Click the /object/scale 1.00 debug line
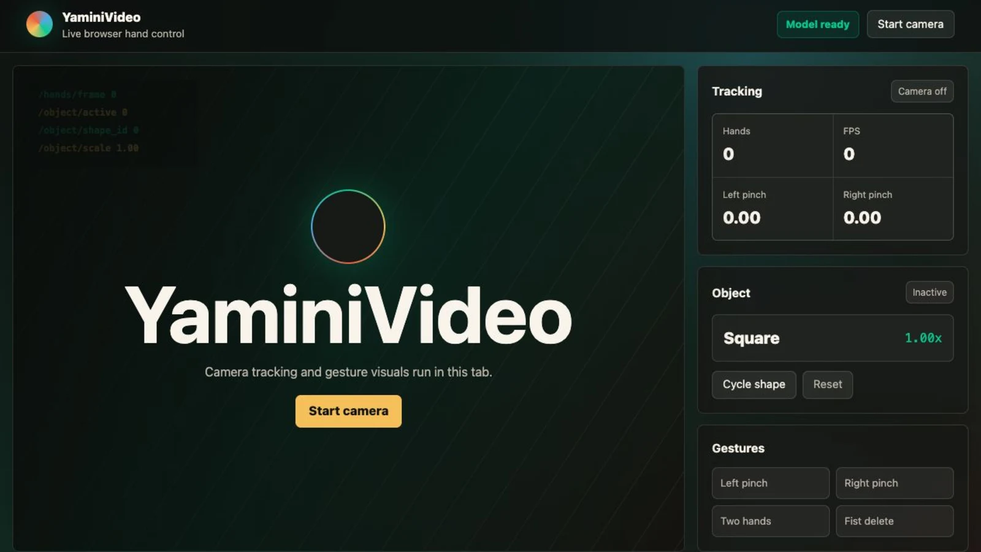The width and height of the screenshot is (981, 552). pos(88,148)
